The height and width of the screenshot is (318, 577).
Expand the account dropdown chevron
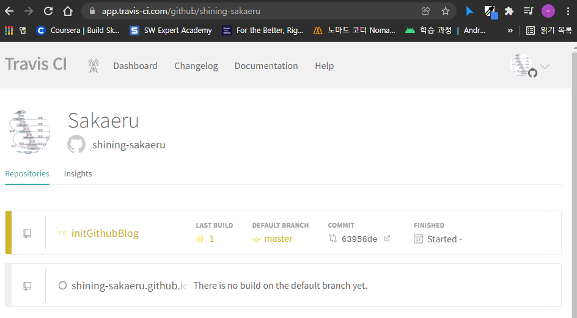545,66
